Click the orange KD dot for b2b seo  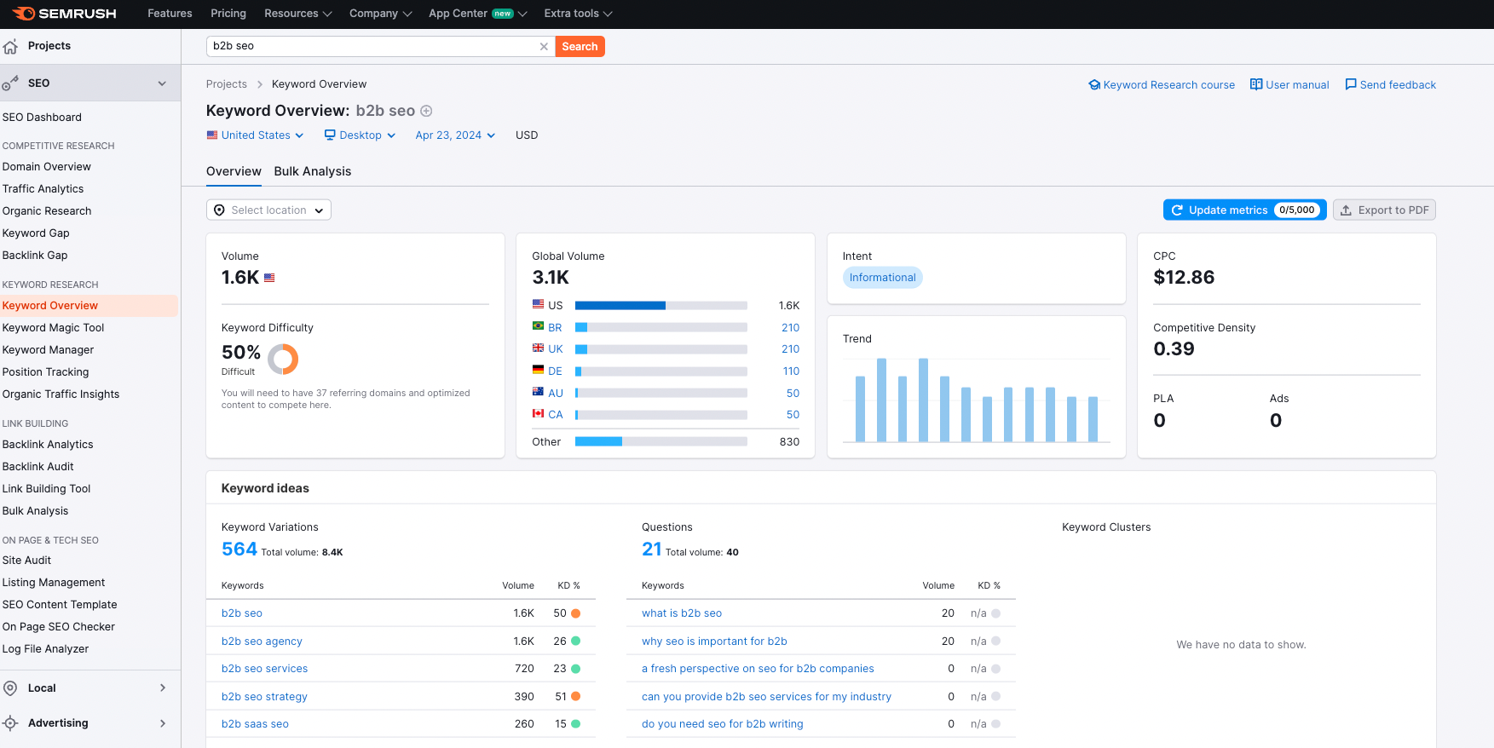576,613
